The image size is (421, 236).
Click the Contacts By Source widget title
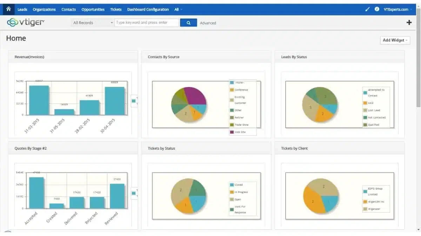click(x=163, y=57)
